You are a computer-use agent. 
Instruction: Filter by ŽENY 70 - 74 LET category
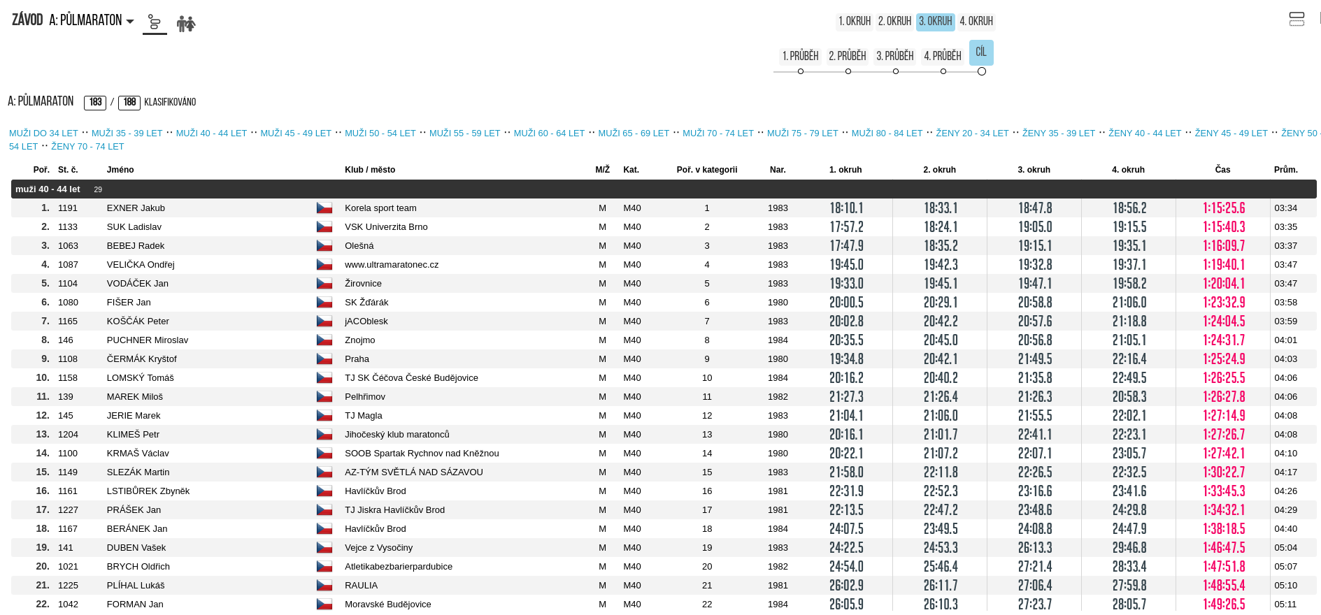pos(87,147)
